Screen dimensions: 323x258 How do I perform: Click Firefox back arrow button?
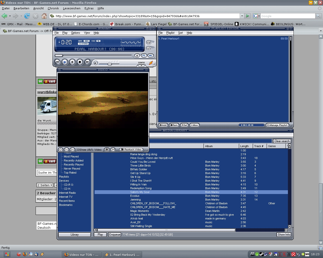coord(4,16)
